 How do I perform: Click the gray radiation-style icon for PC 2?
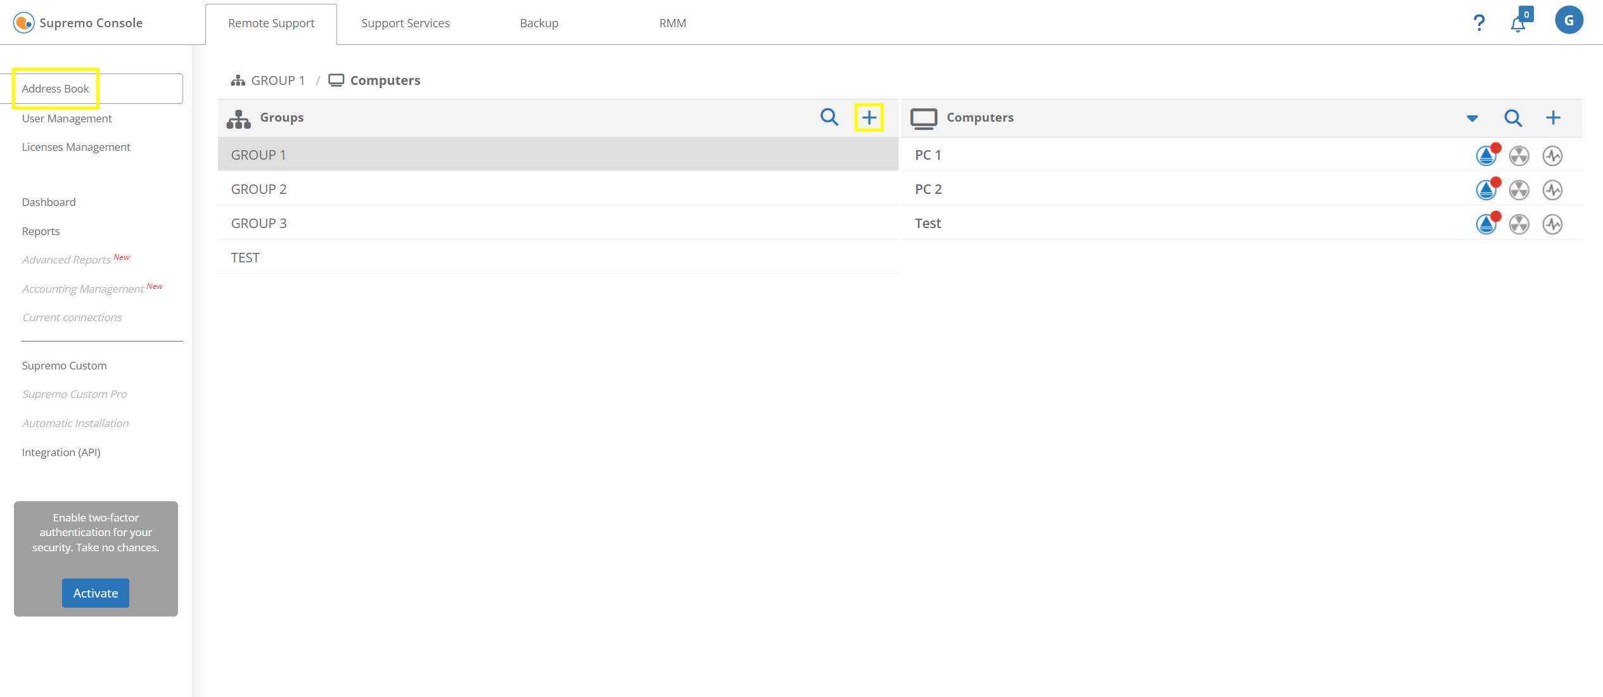coord(1519,189)
